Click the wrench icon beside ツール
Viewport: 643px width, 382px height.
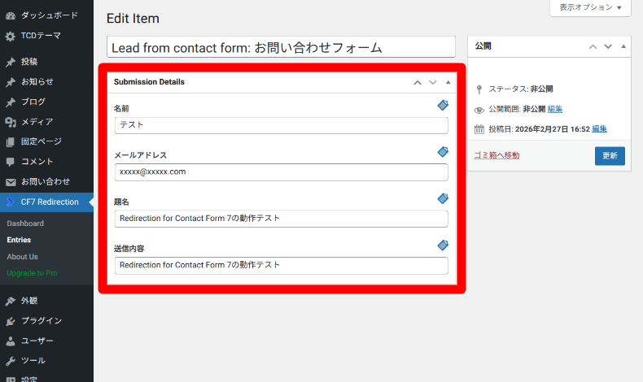point(11,361)
